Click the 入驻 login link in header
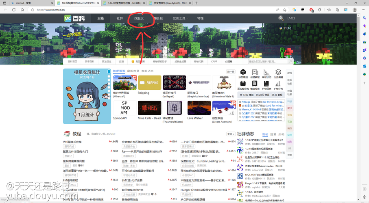 291,18
